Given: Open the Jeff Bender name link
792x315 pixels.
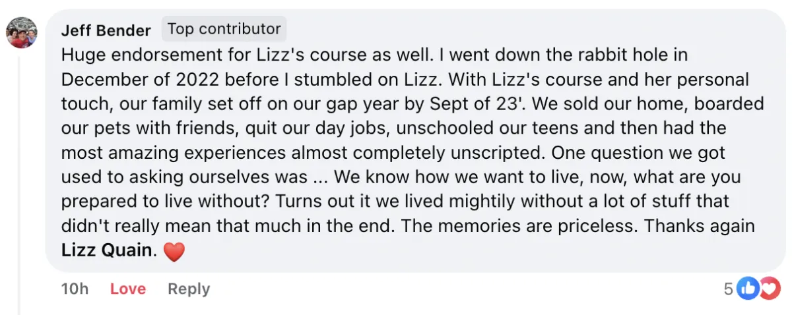Looking at the screenshot, I should pos(106,30).
